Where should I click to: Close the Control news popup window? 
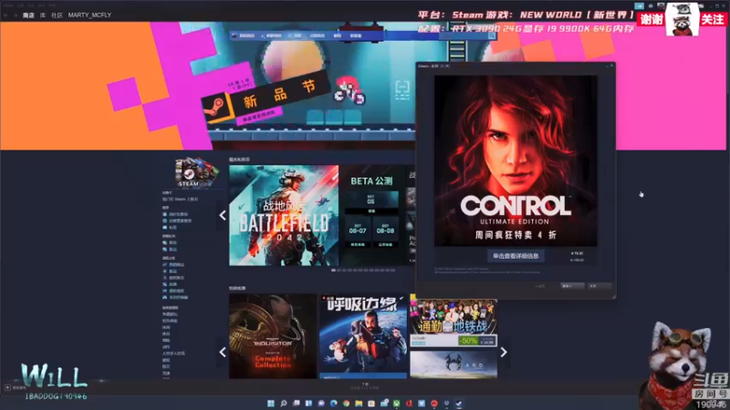(x=611, y=66)
